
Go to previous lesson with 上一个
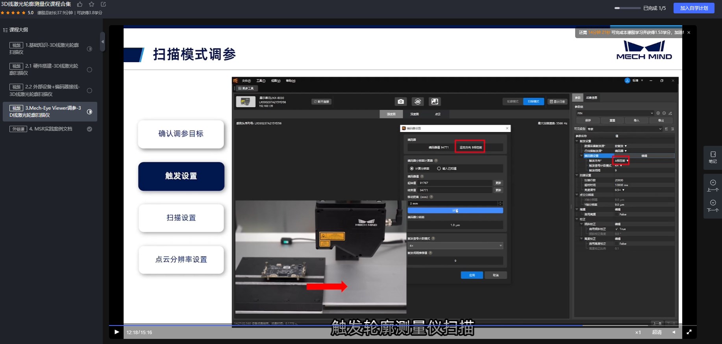713,186
